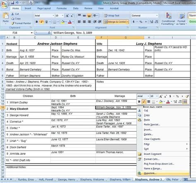The image size is (196, 183).
Task: Expand Merge & Center dropdown arrow
Action: point(128,22)
